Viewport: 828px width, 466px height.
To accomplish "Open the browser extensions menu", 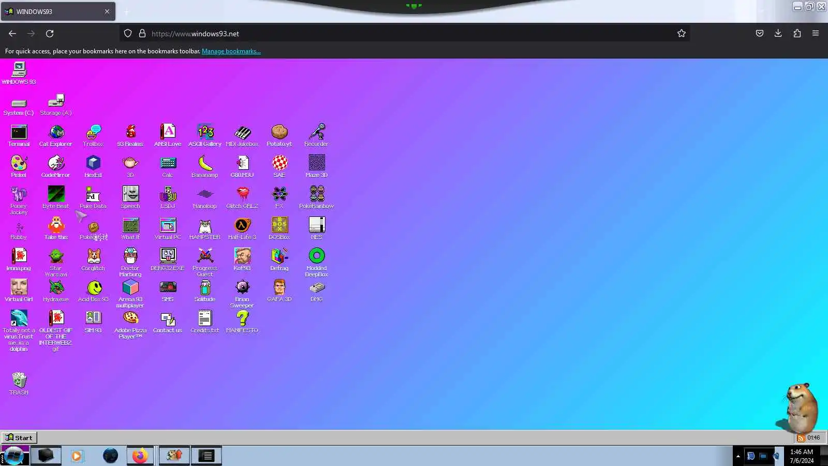I will [x=797, y=34].
